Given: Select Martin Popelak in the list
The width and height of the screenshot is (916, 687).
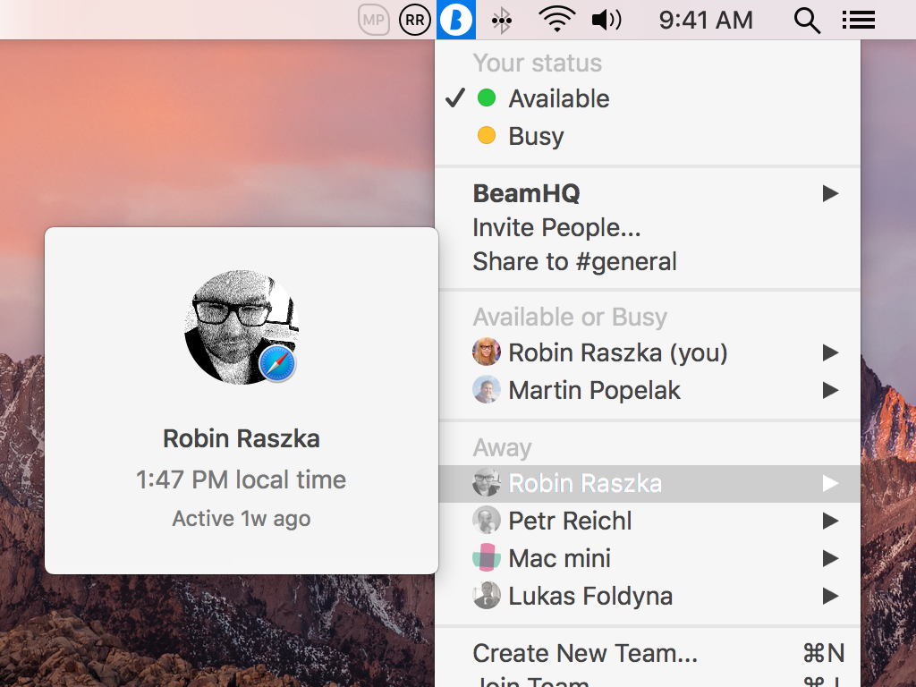Looking at the screenshot, I should pyautogui.click(x=648, y=390).
